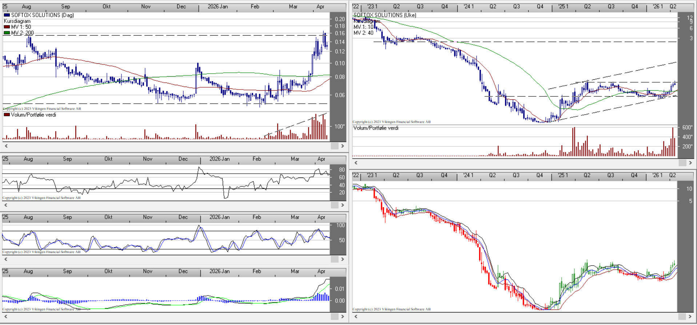Click Volum/Portfølie verdi label in weekly chart
Screen dimensions: 697x325
pos(376,128)
